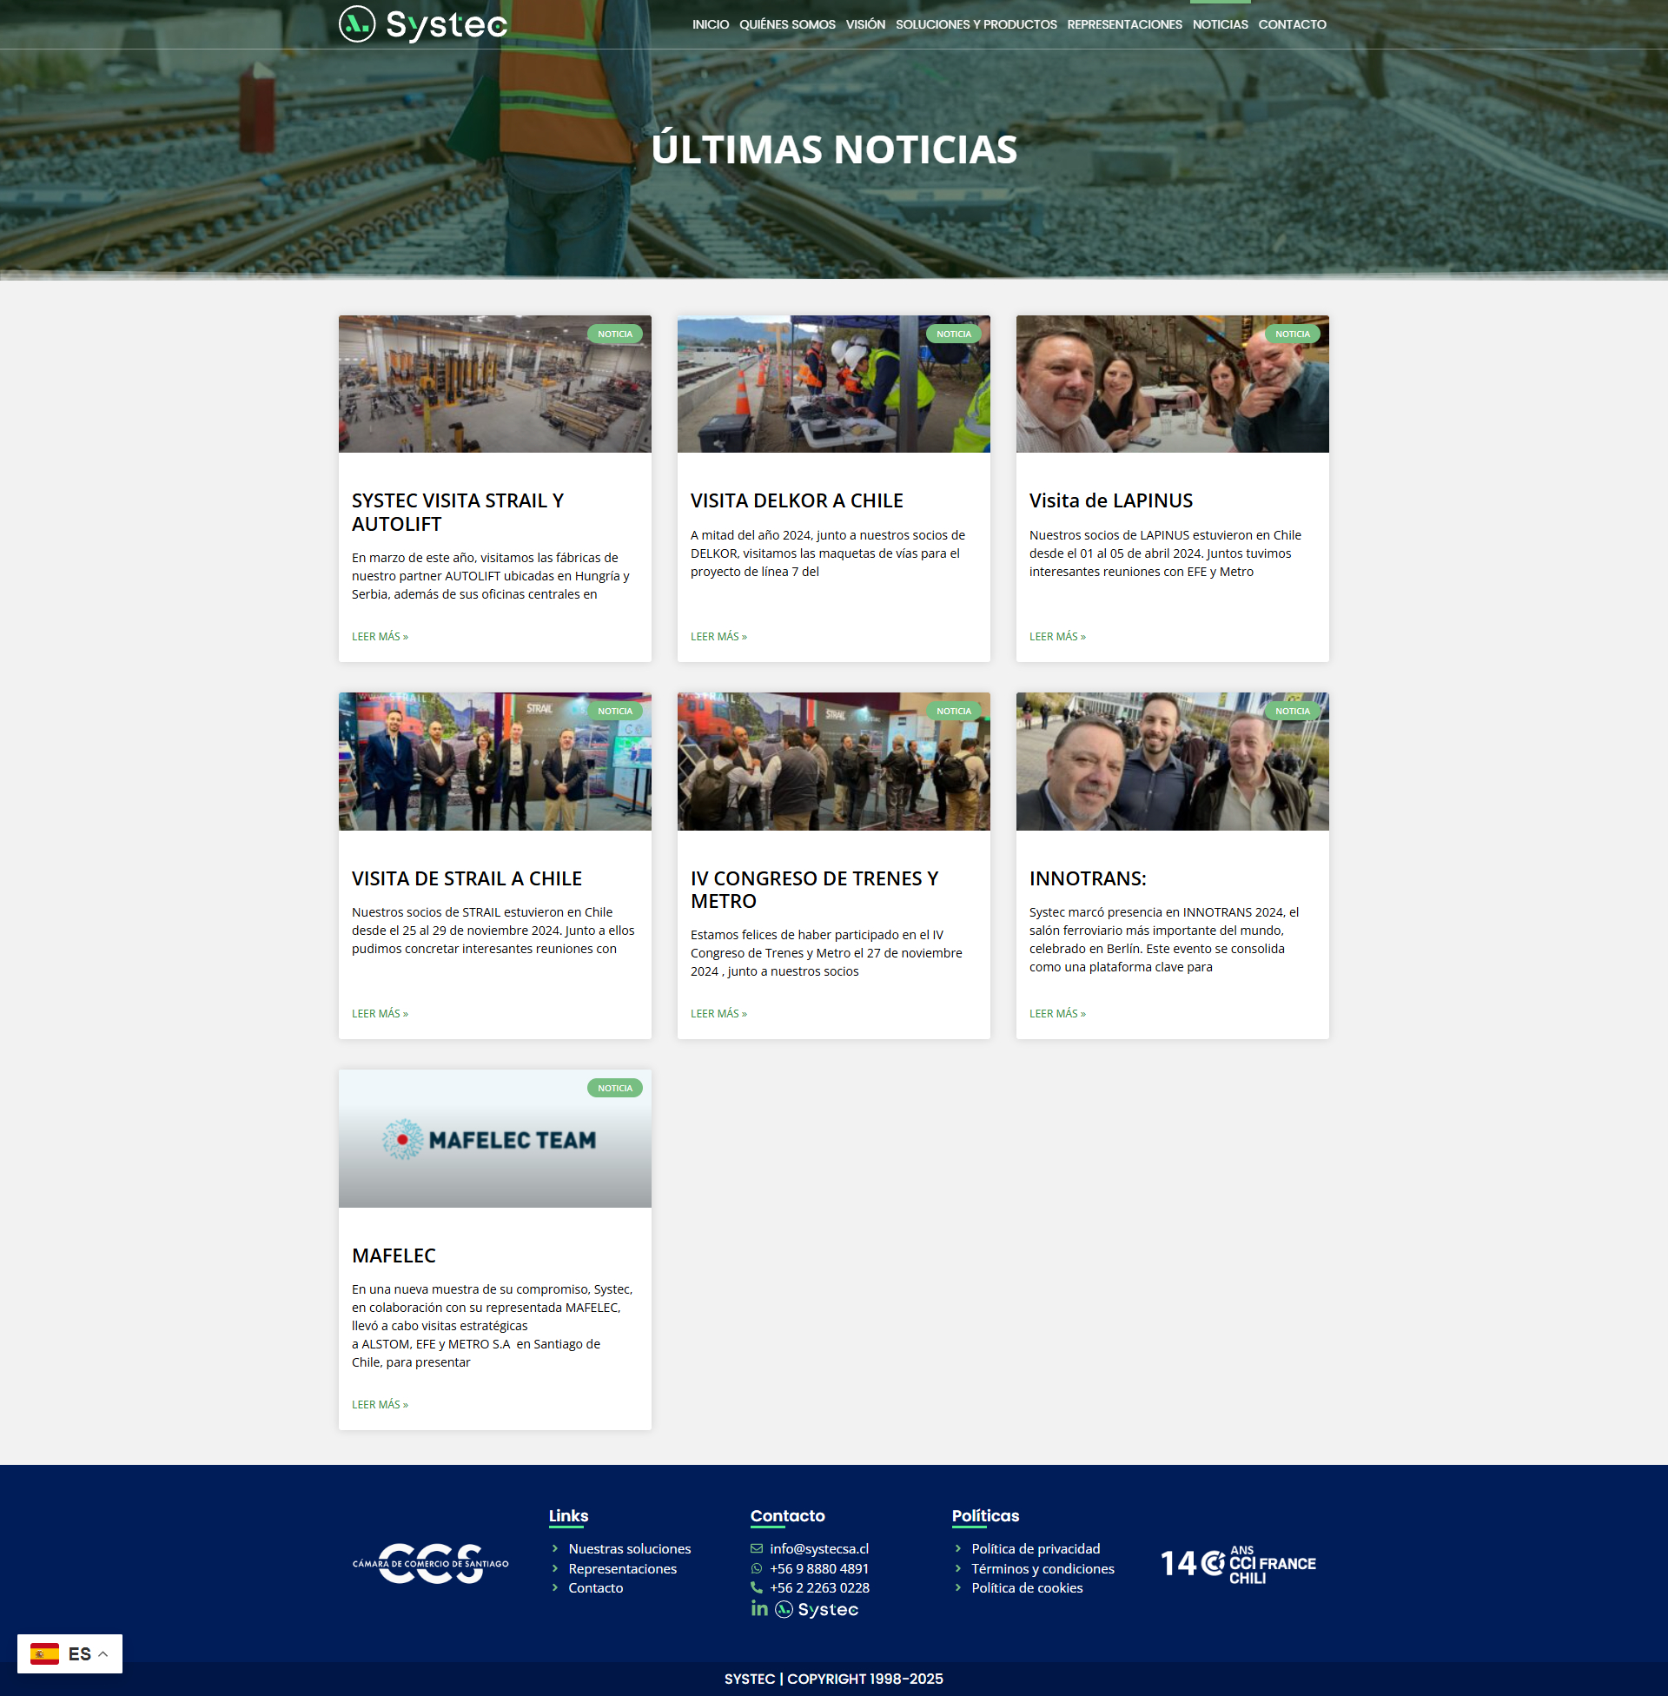Open the Visita de LAPINUS photo

[x=1172, y=384]
